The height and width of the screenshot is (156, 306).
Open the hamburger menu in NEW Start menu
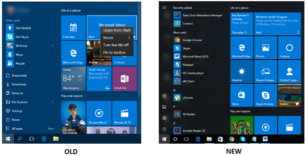pos(164,8)
